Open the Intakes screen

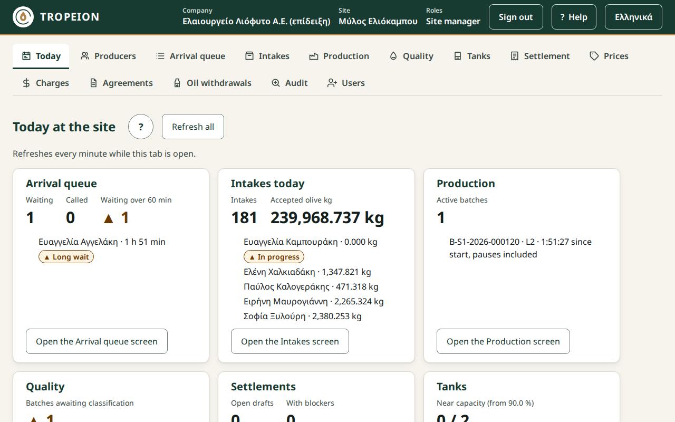pyautogui.click(x=290, y=341)
